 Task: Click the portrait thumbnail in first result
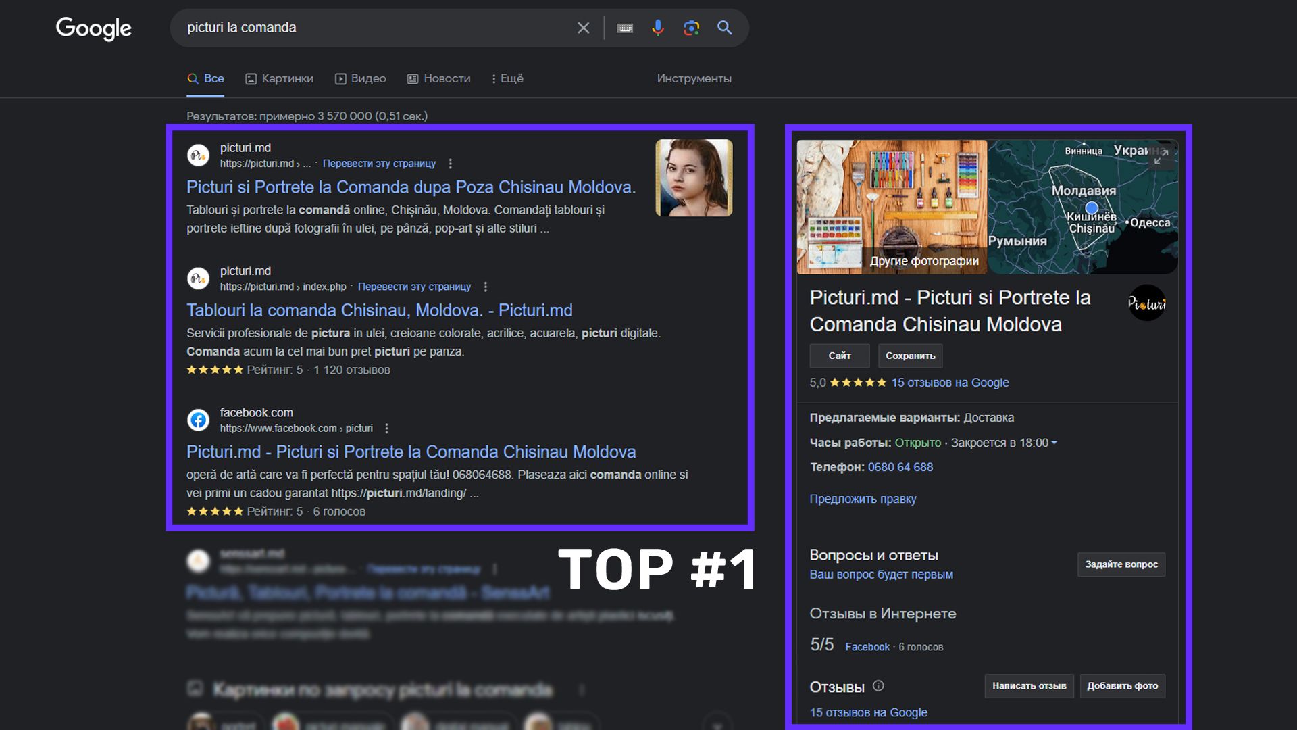694,178
